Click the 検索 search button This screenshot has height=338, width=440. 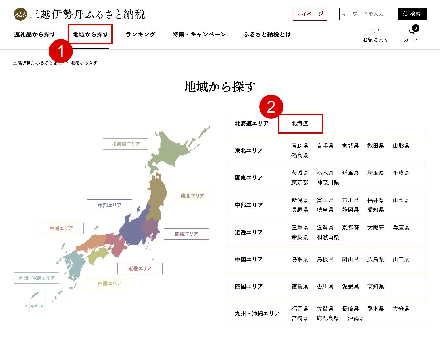(x=412, y=14)
